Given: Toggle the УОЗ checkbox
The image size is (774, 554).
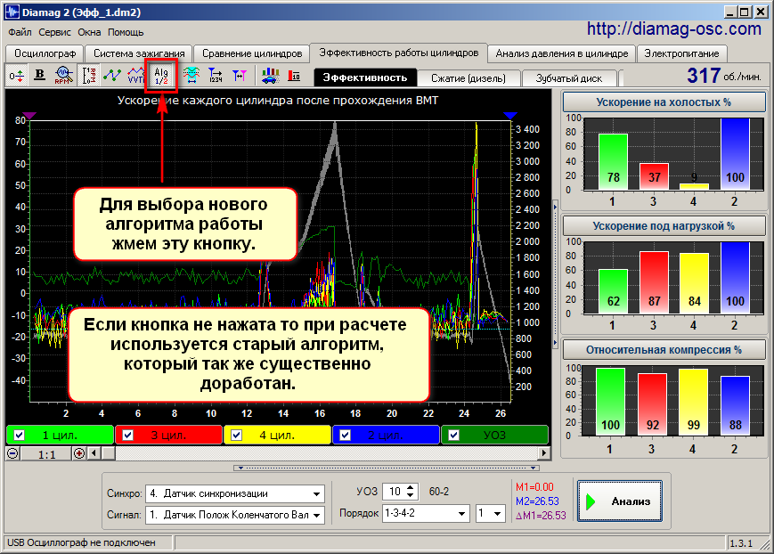Looking at the screenshot, I should tap(453, 435).
